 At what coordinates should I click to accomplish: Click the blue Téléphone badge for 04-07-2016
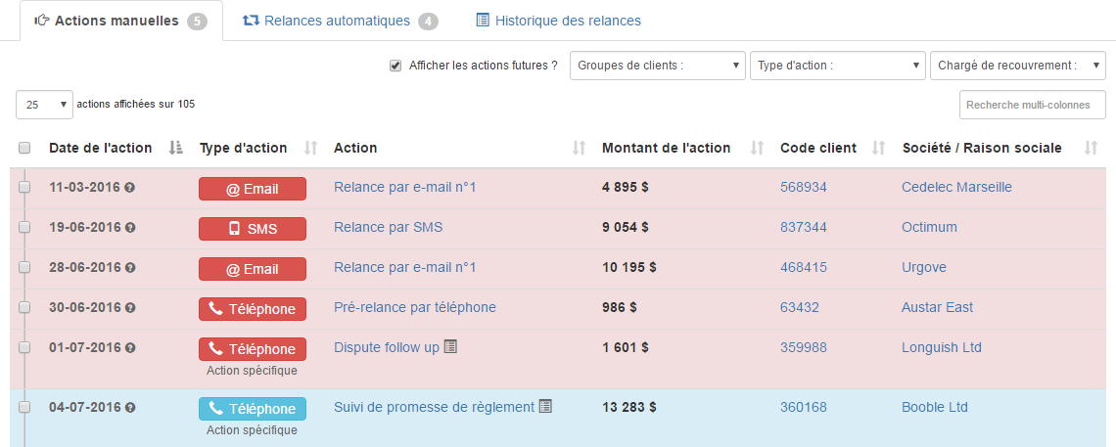[253, 409]
